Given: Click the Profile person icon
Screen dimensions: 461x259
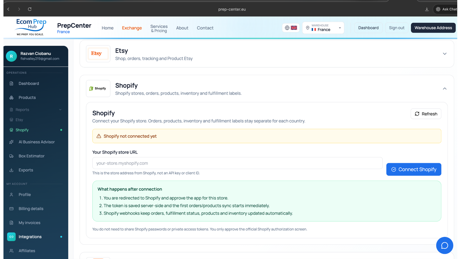Looking at the screenshot, I should pos(12,195).
